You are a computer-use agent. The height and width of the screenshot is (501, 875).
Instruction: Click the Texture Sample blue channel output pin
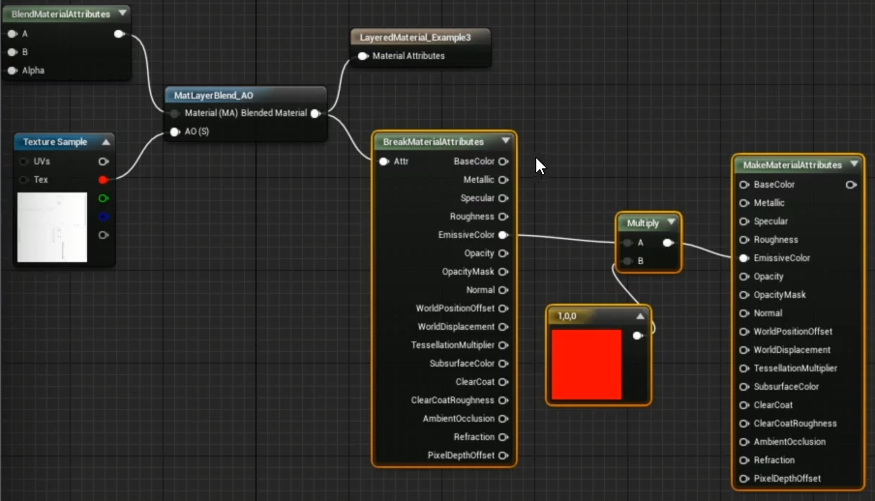click(104, 217)
